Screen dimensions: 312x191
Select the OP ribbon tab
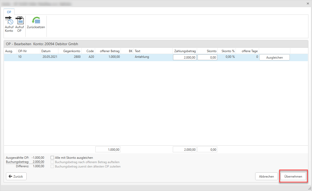pos(9,12)
